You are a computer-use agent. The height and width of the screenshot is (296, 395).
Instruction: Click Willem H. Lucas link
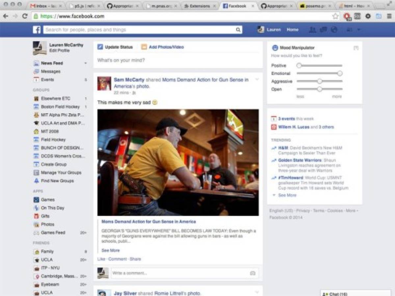tap(294, 127)
